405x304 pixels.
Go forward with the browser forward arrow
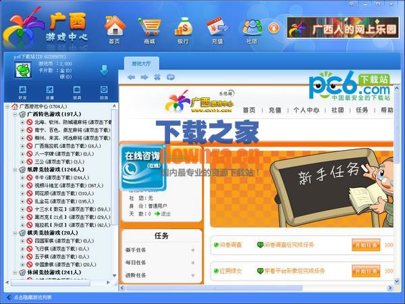pyautogui.click(x=144, y=77)
